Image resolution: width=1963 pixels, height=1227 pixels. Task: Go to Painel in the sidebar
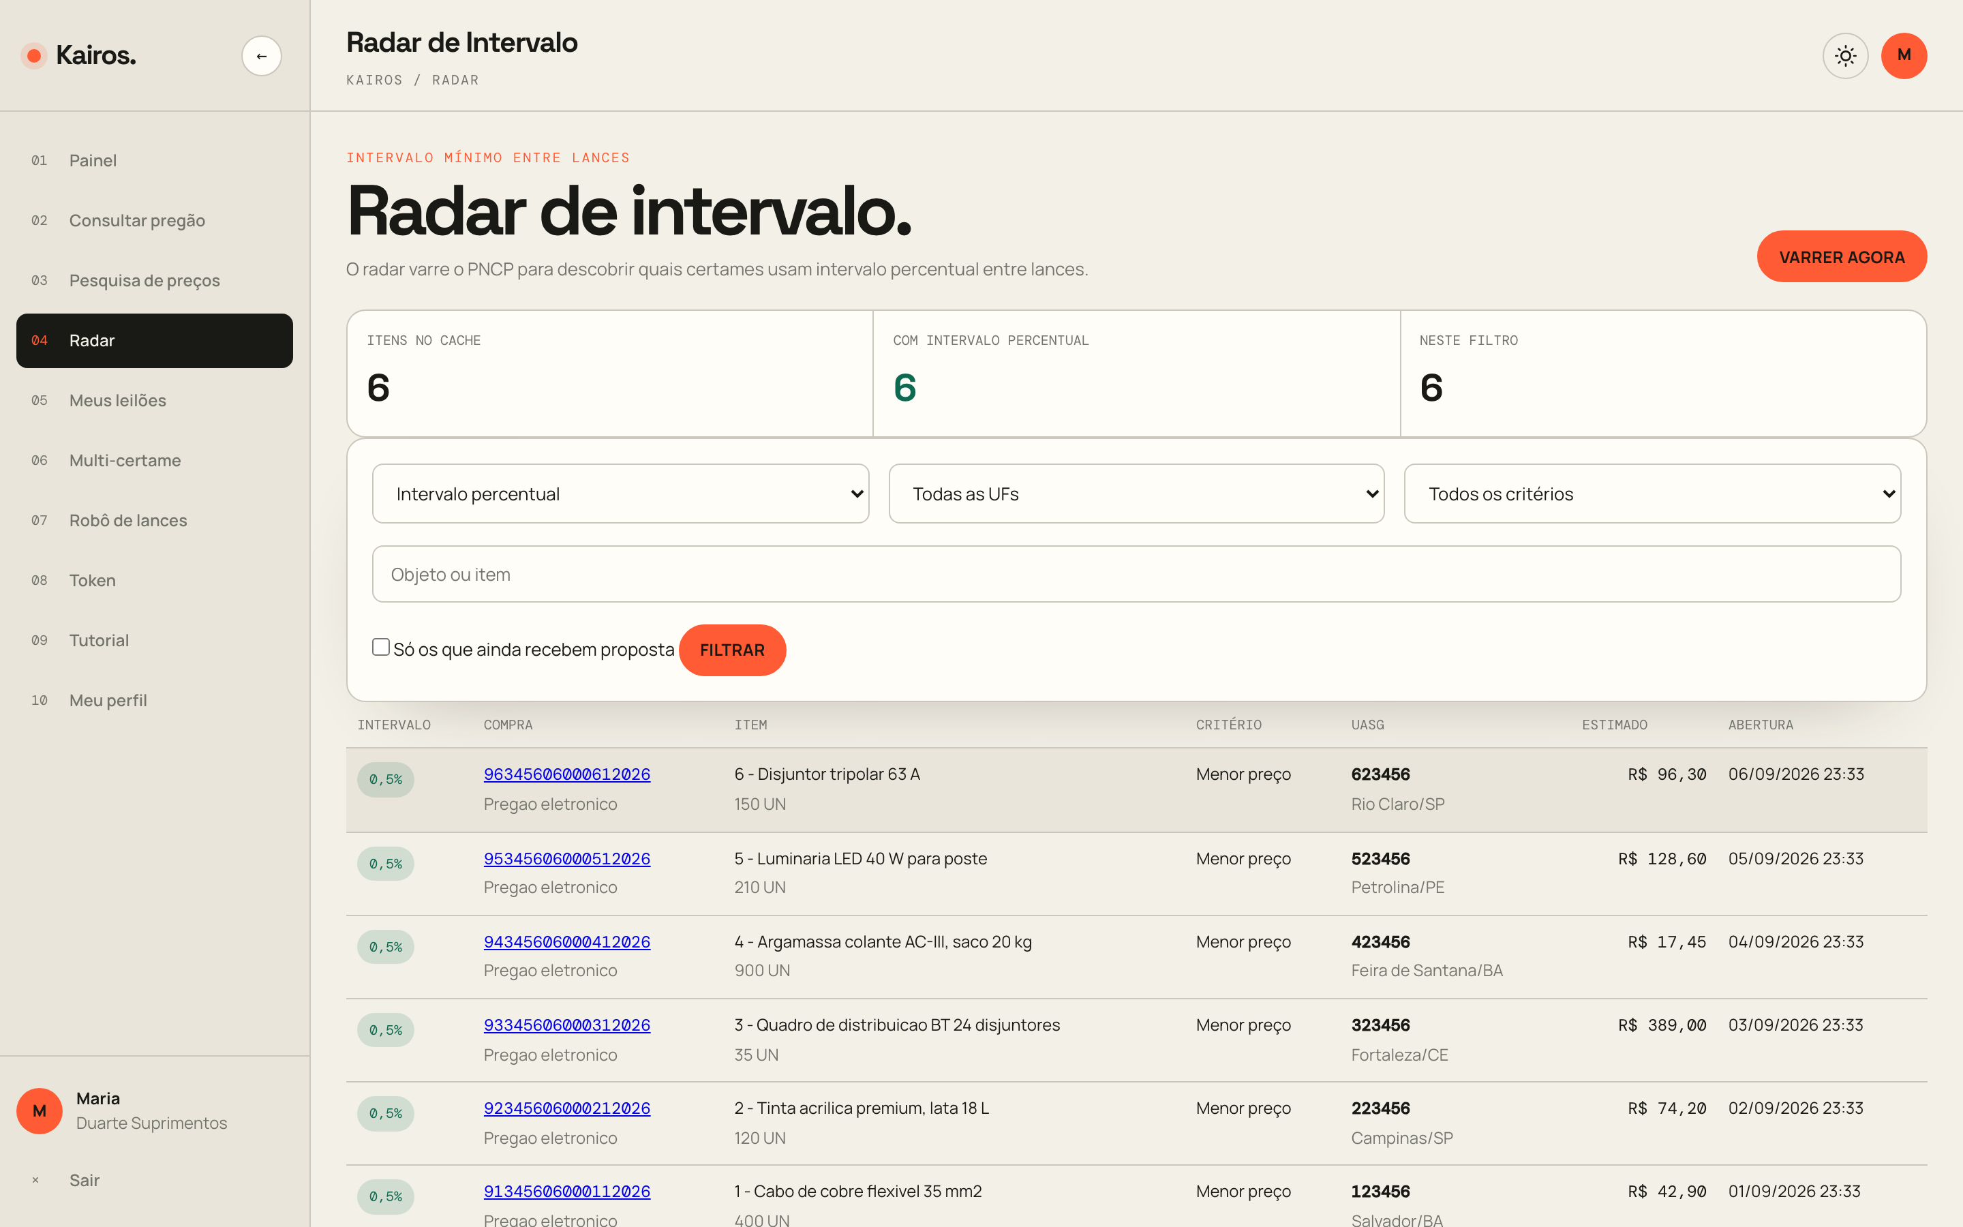154,161
